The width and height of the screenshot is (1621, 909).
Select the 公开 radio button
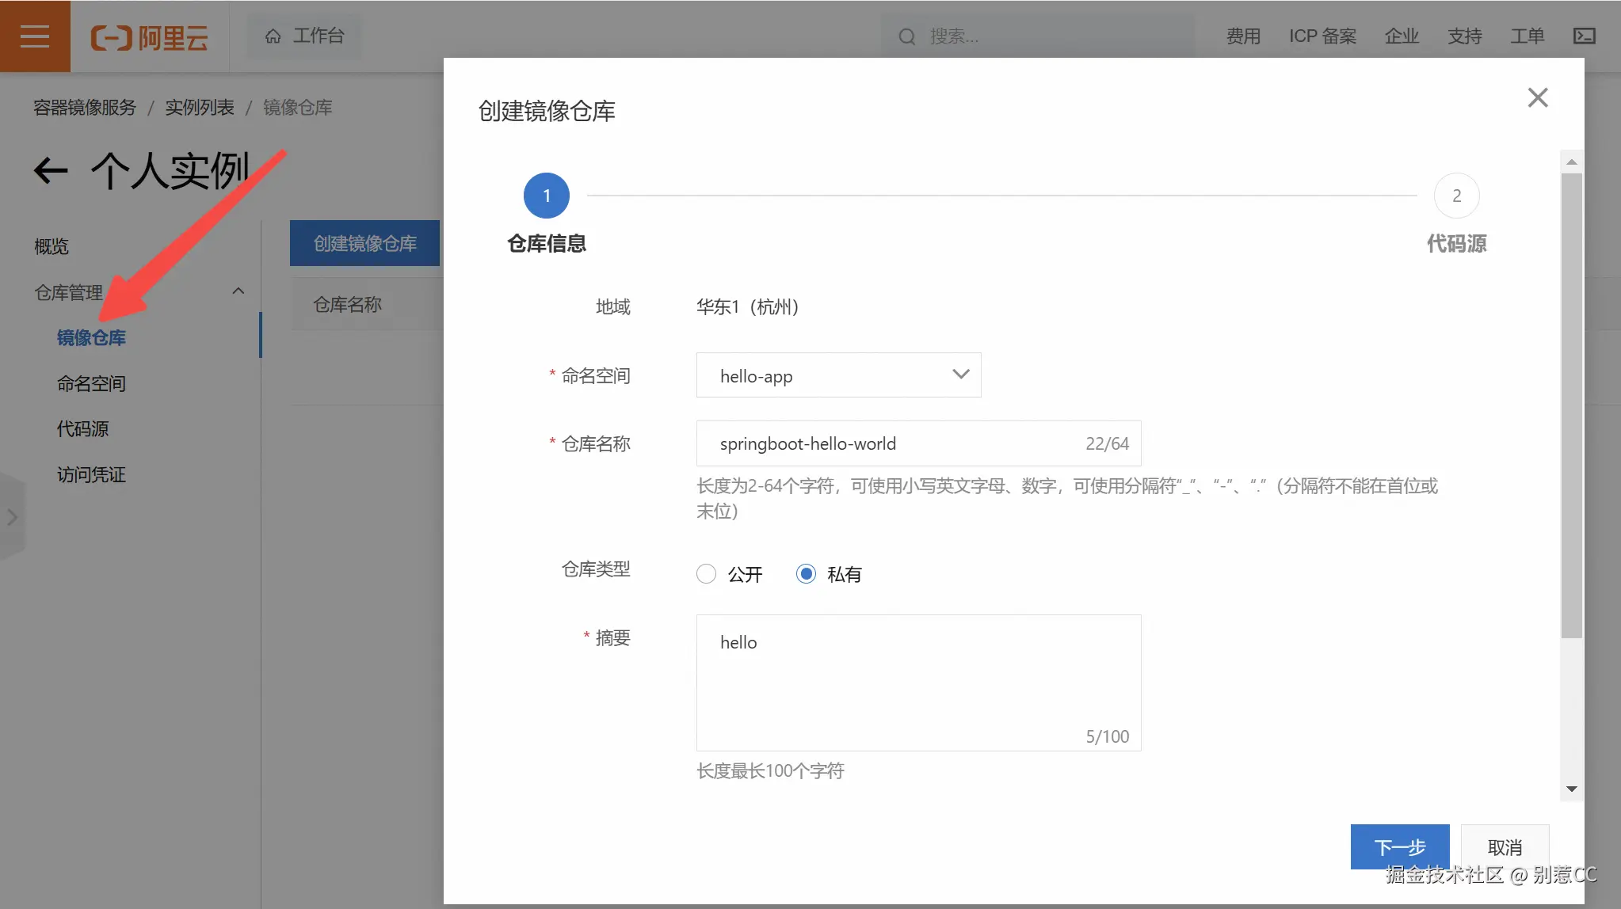point(706,574)
